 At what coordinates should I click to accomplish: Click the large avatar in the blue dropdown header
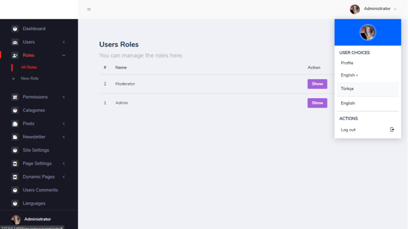coord(368,32)
